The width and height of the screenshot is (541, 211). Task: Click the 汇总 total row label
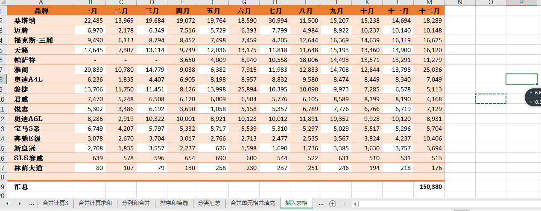[41, 187]
